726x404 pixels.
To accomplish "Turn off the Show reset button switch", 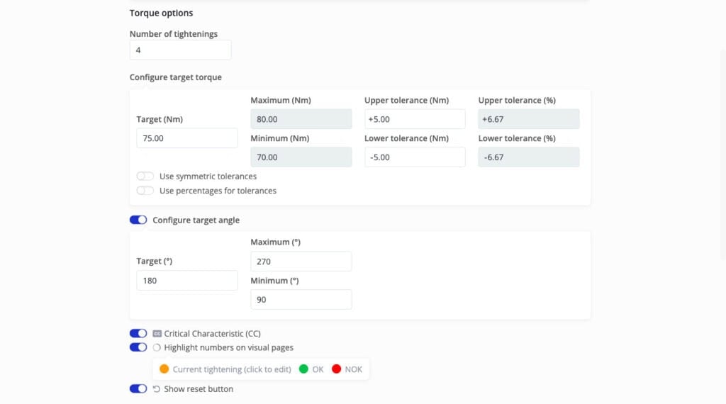I will 138,389.
